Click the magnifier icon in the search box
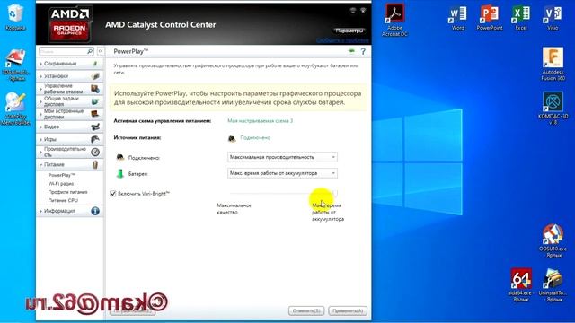 tap(90, 51)
